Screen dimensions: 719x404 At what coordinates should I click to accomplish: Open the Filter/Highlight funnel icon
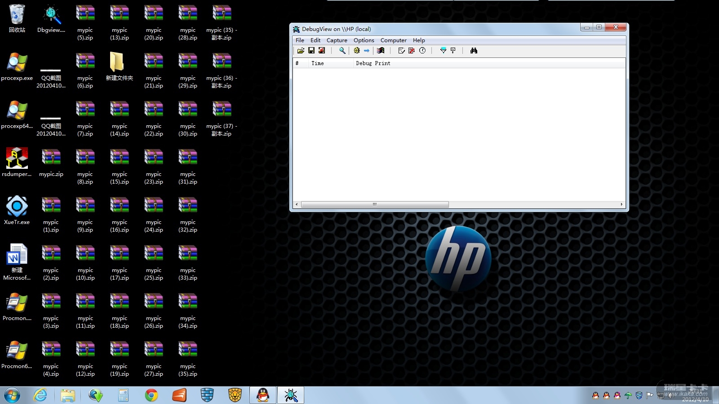(443, 51)
